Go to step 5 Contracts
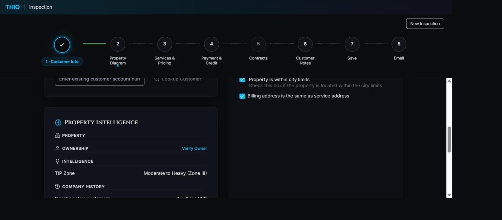This screenshot has width=502, height=220. [258, 44]
